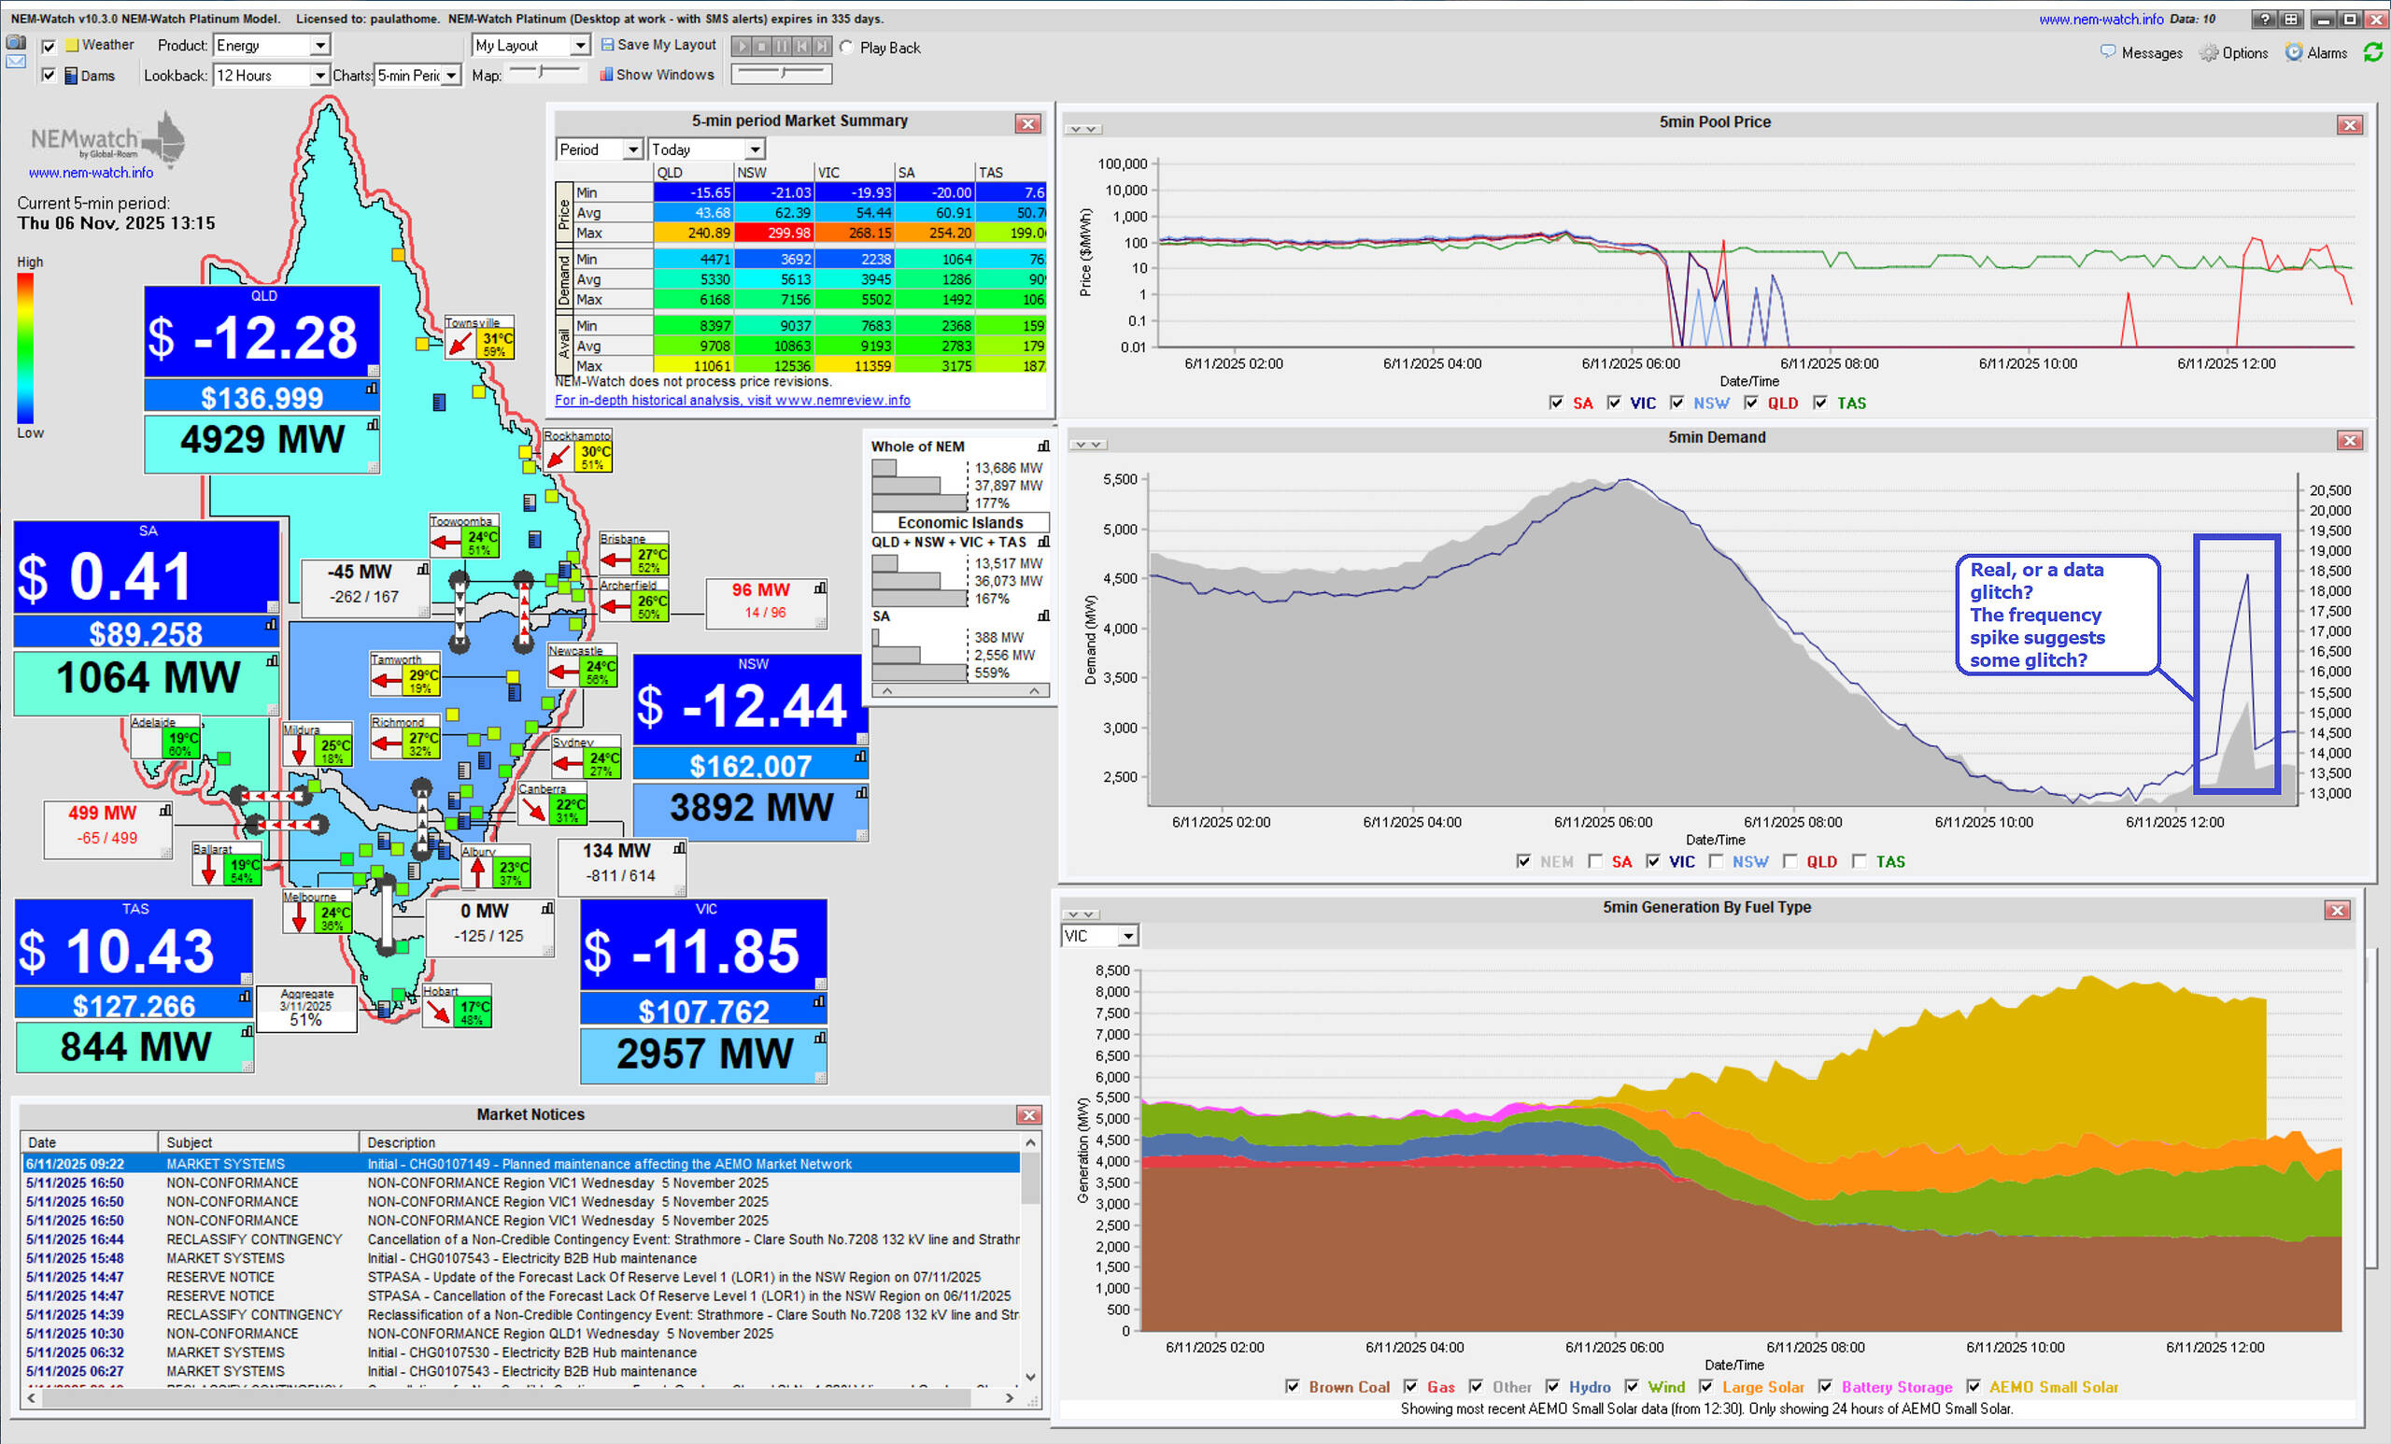Toggle the Dams checkbox
The width and height of the screenshot is (2391, 1444).
[x=49, y=76]
